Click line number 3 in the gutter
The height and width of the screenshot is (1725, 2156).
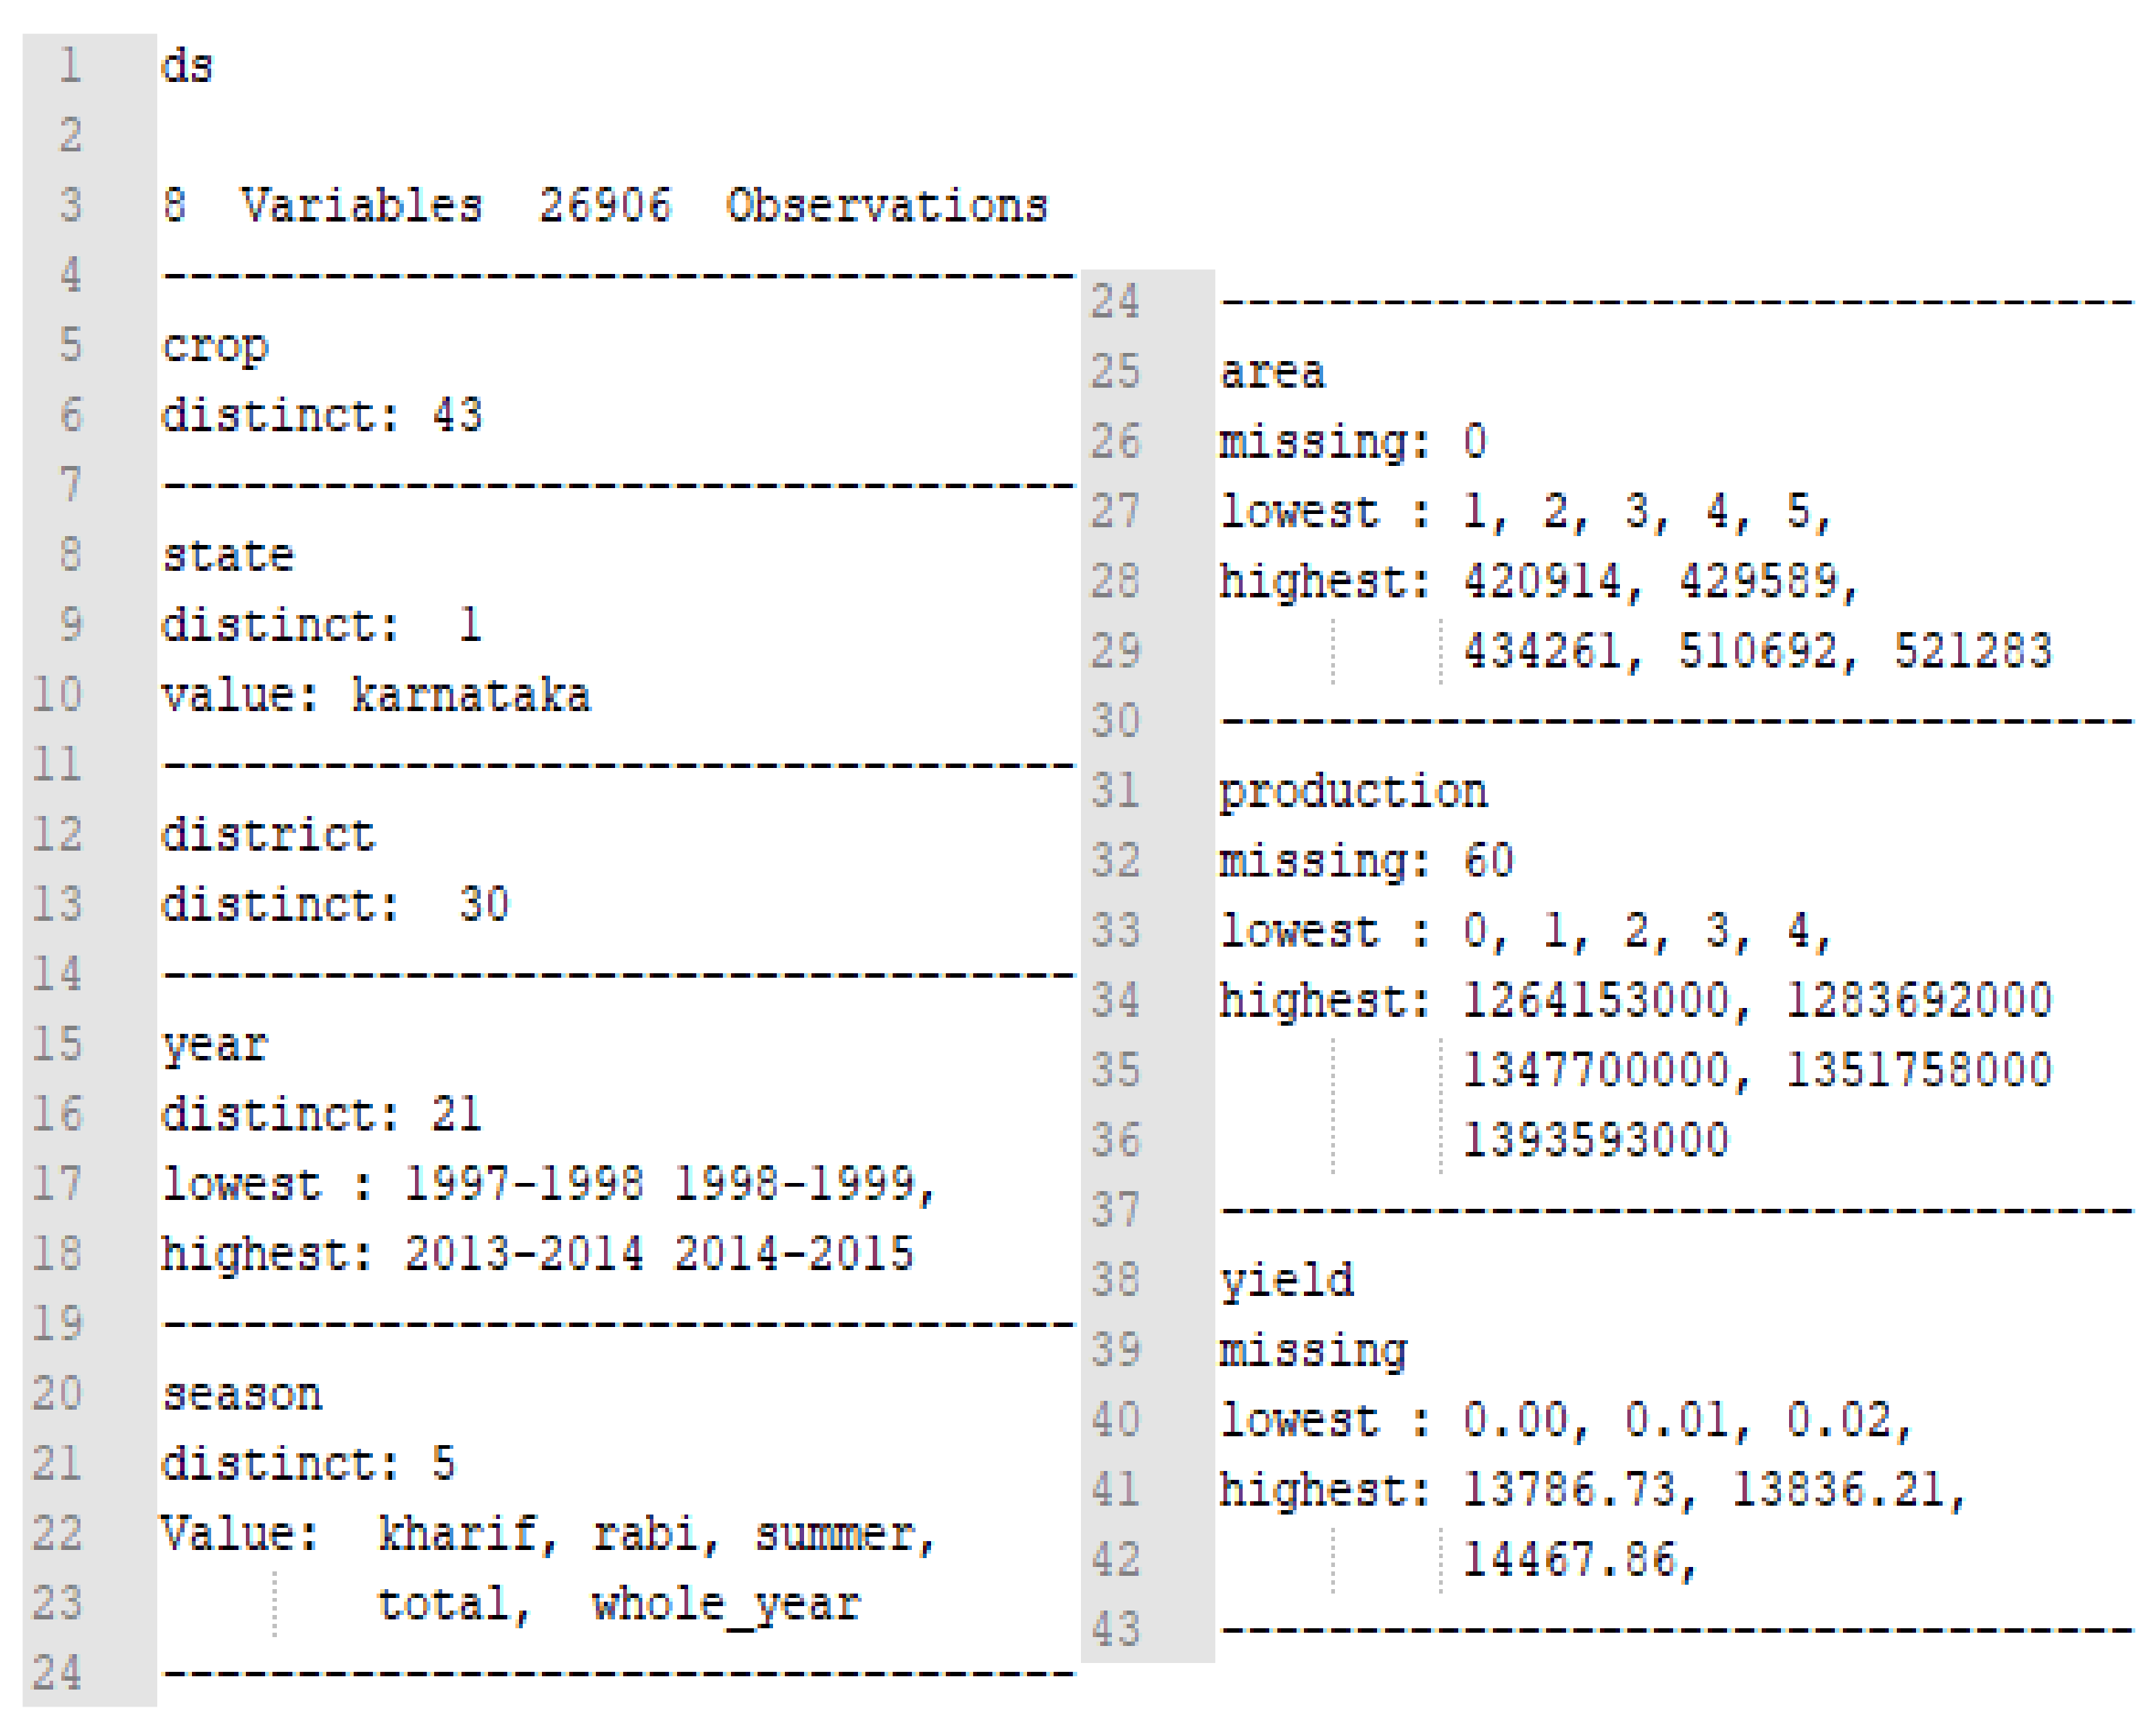(70, 205)
